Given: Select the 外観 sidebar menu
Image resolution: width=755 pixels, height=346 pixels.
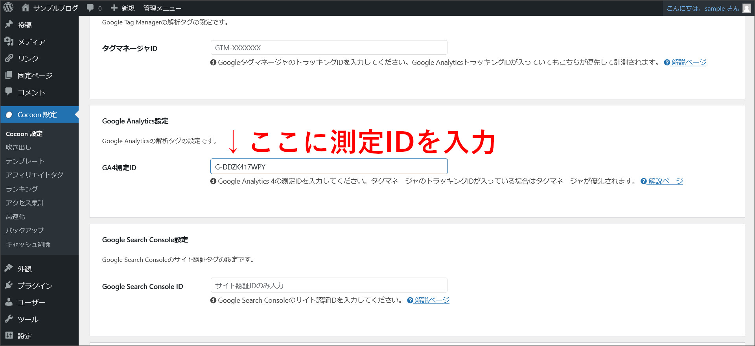Looking at the screenshot, I should point(39,269).
